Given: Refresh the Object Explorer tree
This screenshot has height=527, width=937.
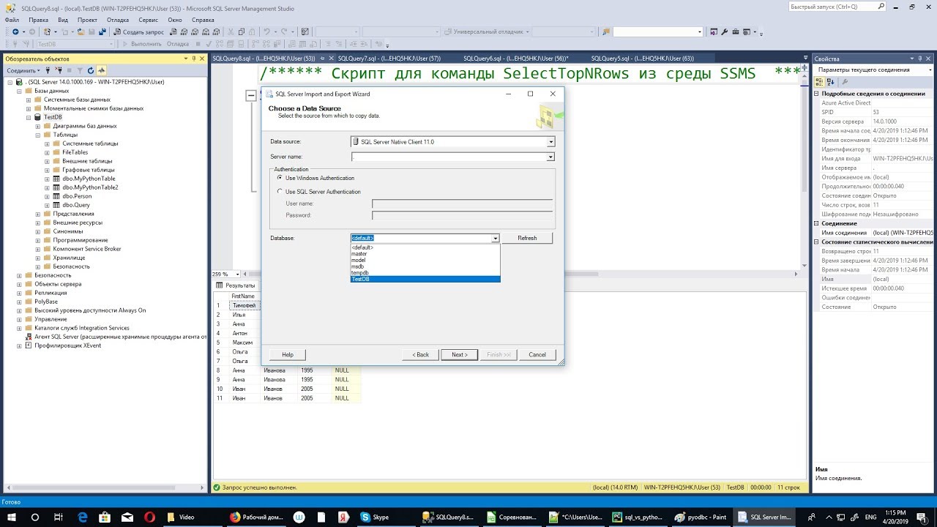Looking at the screenshot, I should click(91, 70).
